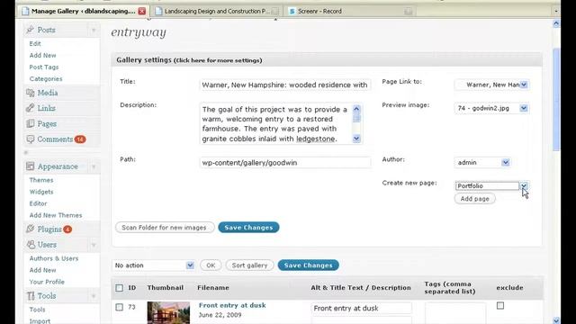Open Post Tags submenu item
Screen dimensions: 576x324
pos(44,67)
